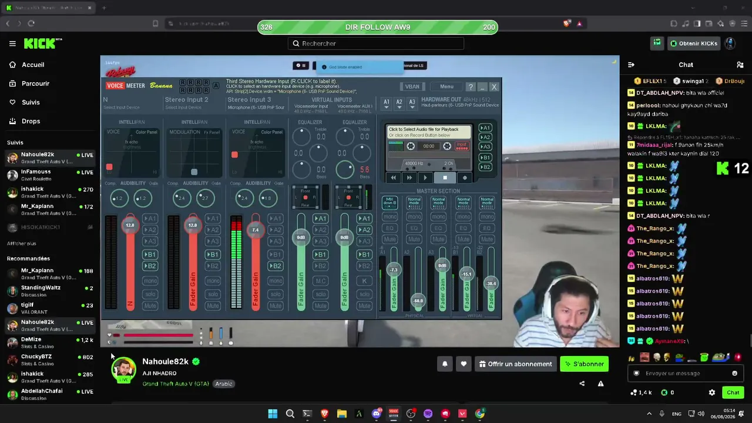Toggle B2 bus on Stereo Input 1 strip

pos(150,266)
